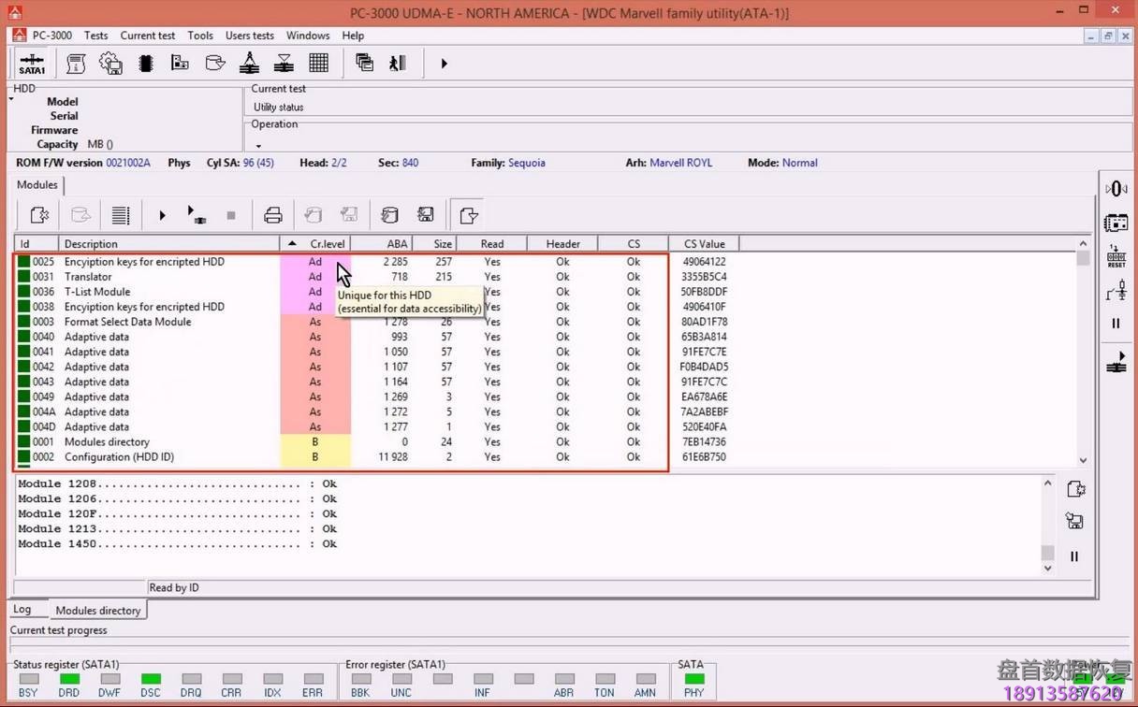The image size is (1138, 707).
Task: Open the grid map icon in toolbar
Action: pyautogui.click(x=318, y=64)
